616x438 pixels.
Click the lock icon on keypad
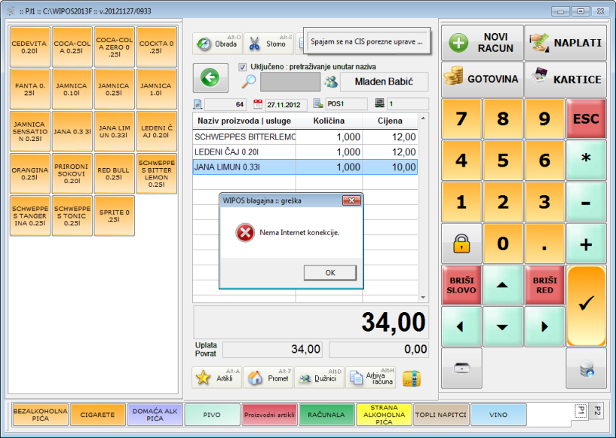click(x=461, y=243)
